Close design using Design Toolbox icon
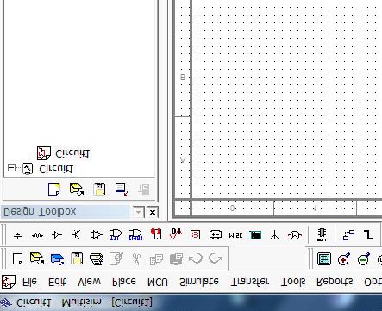 click(122, 190)
